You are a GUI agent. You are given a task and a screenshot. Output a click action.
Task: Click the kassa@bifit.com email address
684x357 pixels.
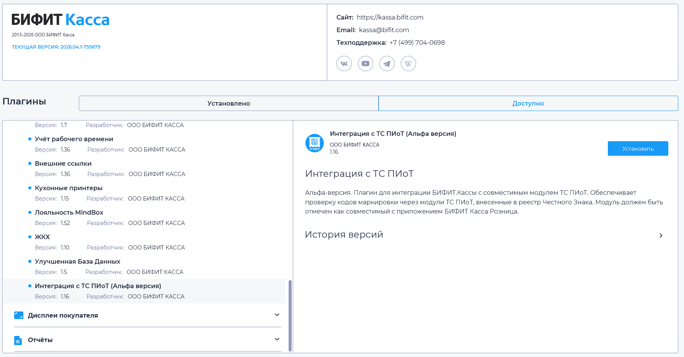384,30
